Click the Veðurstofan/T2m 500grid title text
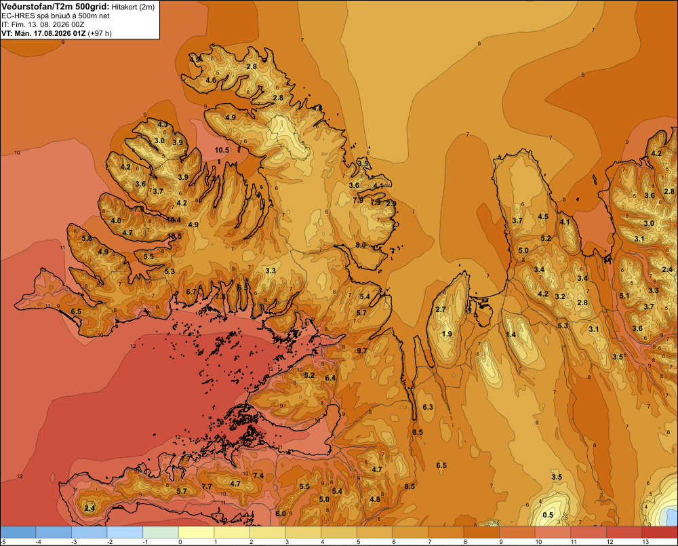 [56, 7]
